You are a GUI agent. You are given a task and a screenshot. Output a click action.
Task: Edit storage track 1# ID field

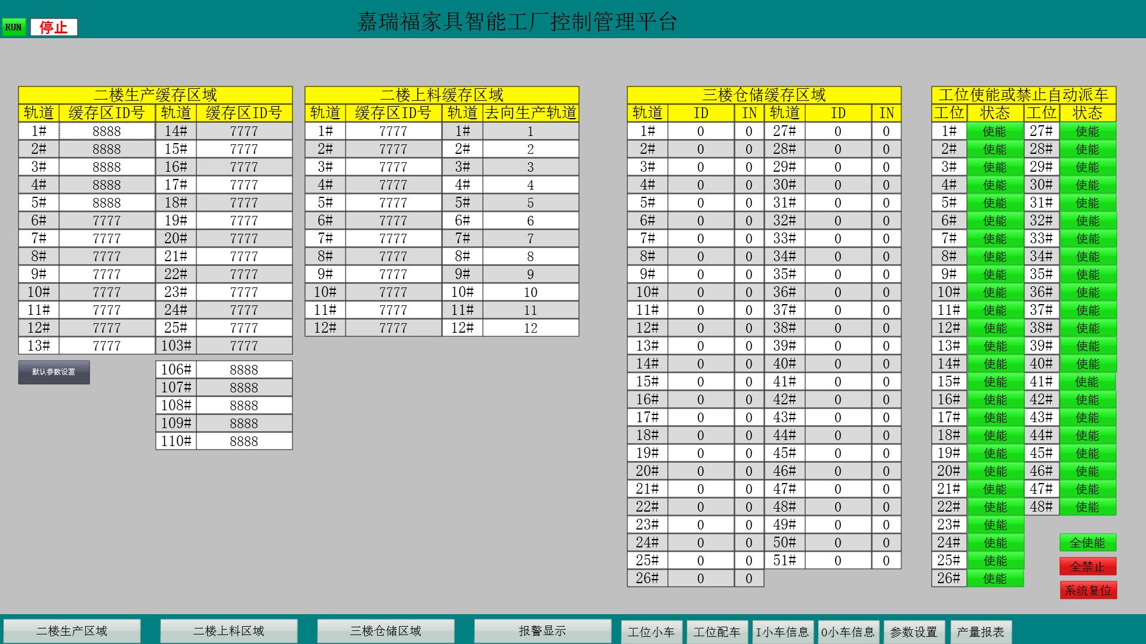point(701,131)
